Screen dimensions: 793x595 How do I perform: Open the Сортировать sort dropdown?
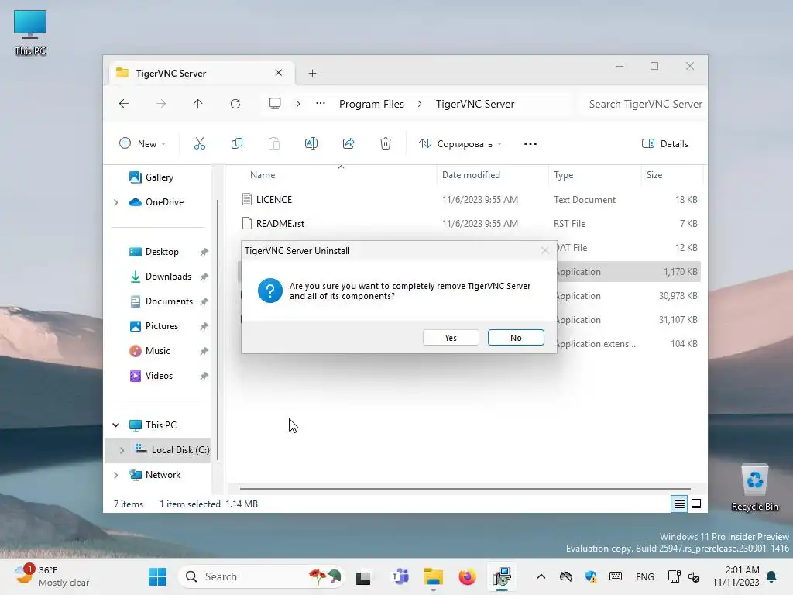(460, 143)
